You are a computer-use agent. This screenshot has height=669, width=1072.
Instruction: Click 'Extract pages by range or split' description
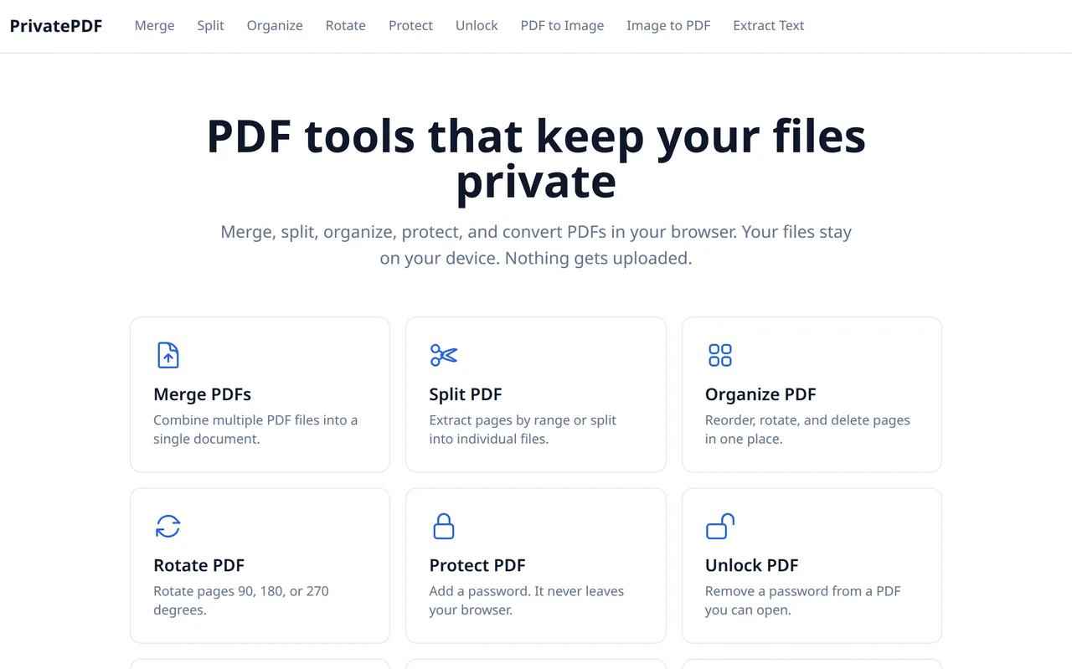(523, 420)
